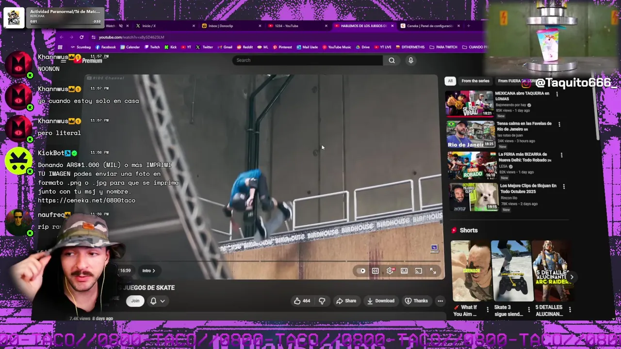Open options for MEXICANA abre TAQUERIA video
The image size is (621, 349).
point(557,94)
